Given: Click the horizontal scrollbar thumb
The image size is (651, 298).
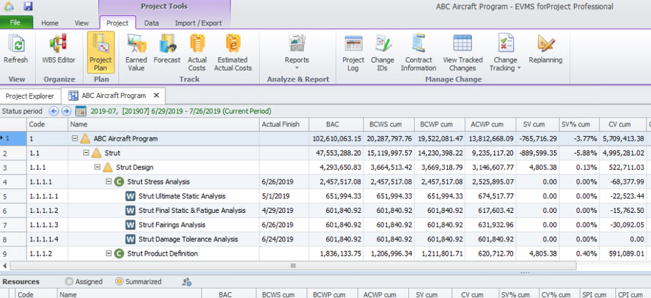Looking at the screenshot, I should 293,266.
